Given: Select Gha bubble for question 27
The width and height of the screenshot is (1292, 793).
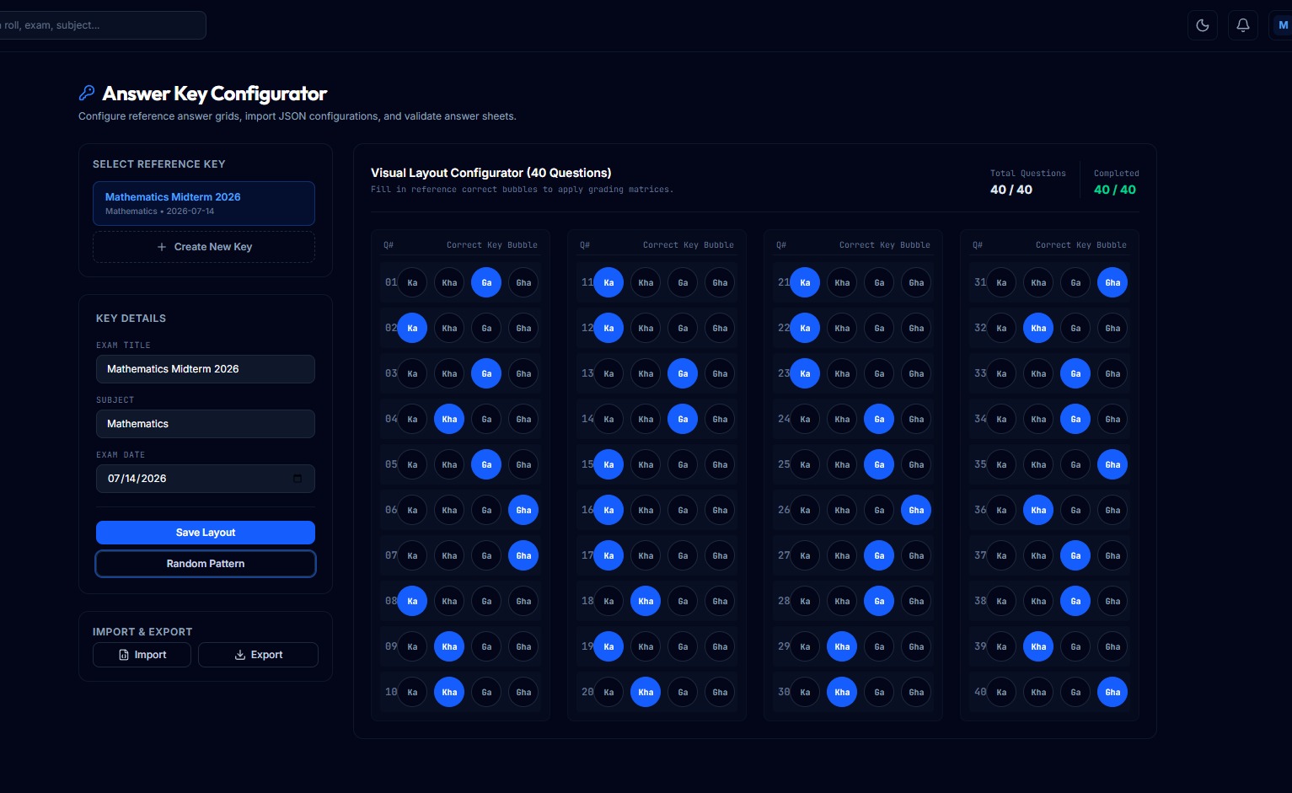Looking at the screenshot, I should click(x=916, y=555).
